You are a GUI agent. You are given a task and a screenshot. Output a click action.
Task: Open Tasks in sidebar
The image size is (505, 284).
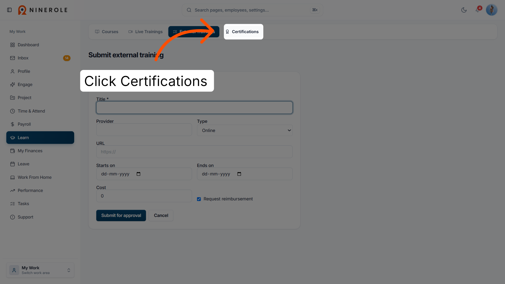40,204
